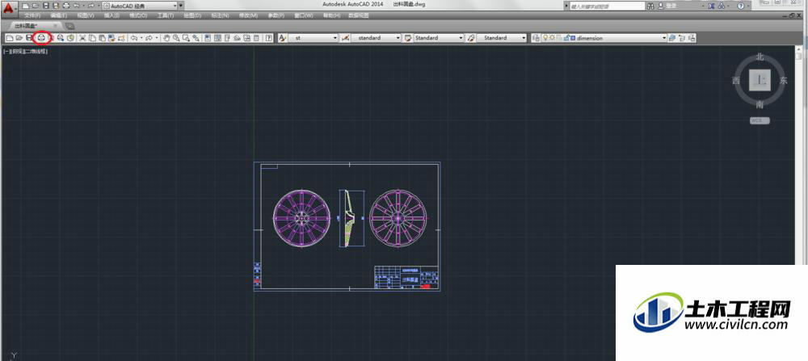Viewport: 808px width, 361px height.
Task: Click Plot printer icon in Quick Access toolbar
Action: tap(66, 6)
